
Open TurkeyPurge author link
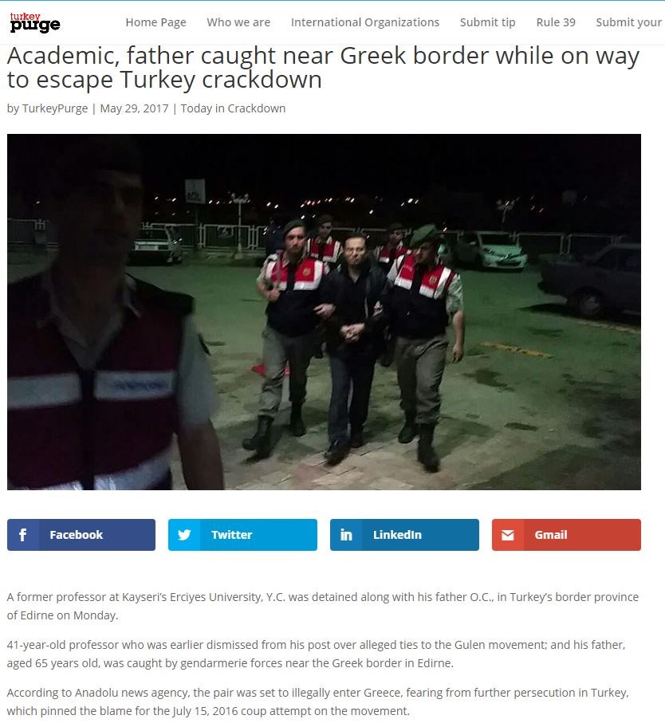click(55, 108)
